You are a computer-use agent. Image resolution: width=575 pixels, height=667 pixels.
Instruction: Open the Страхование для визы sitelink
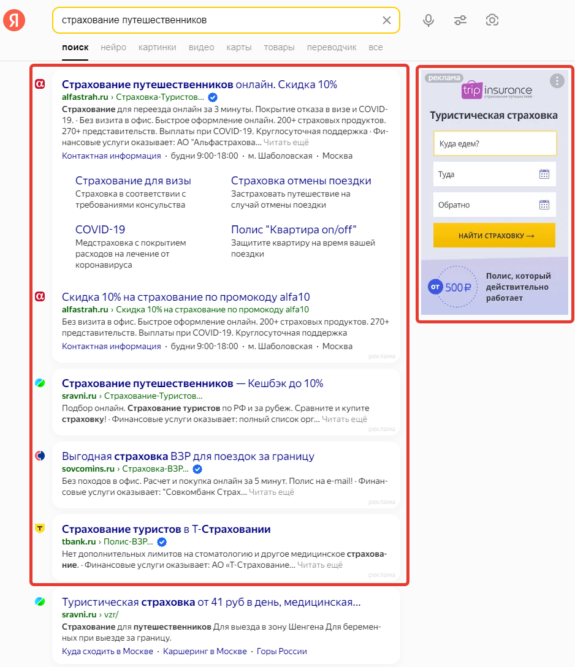(x=133, y=181)
